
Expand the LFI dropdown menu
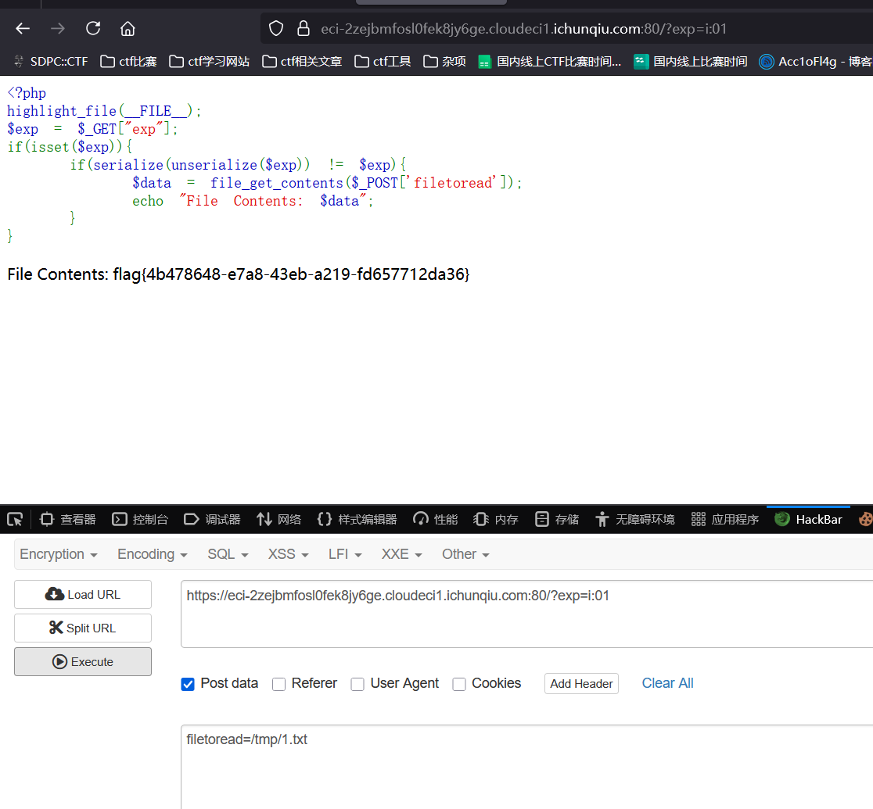(x=345, y=554)
